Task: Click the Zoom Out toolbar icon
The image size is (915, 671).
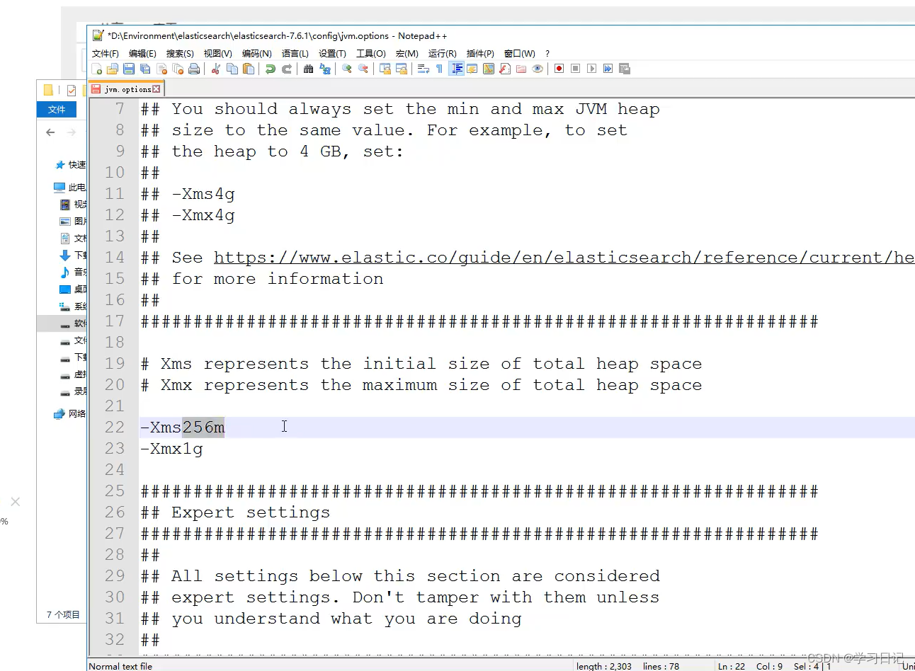Action: click(x=363, y=69)
